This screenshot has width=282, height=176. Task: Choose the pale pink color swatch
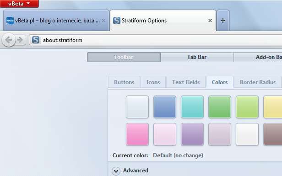(x=165, y=134)
